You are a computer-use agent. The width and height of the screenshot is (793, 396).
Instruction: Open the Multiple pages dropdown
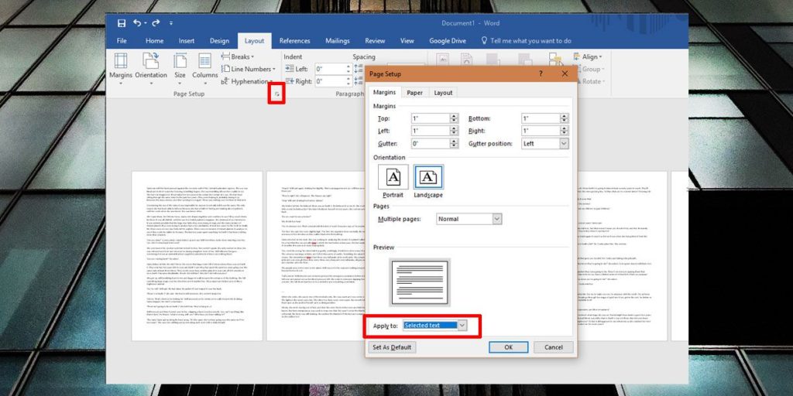coord(496,220)
